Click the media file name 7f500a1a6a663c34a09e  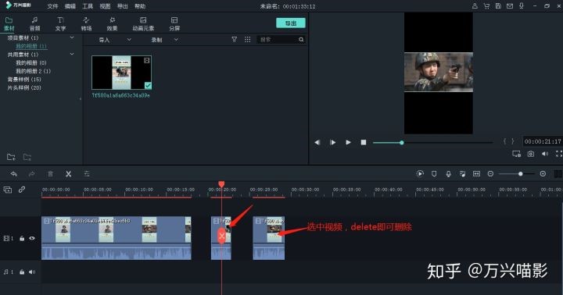pyautogui.click(x=120, y=95)
